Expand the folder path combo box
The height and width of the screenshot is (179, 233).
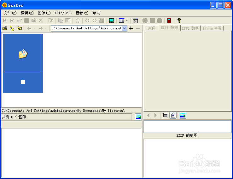pos(125,28)
